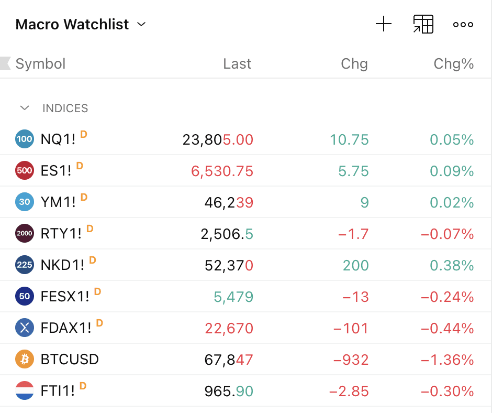The width and height of the screenshot is (492, 413).
Task: Click the FDAX1! DAX logo icon
Action: (25, 328)
